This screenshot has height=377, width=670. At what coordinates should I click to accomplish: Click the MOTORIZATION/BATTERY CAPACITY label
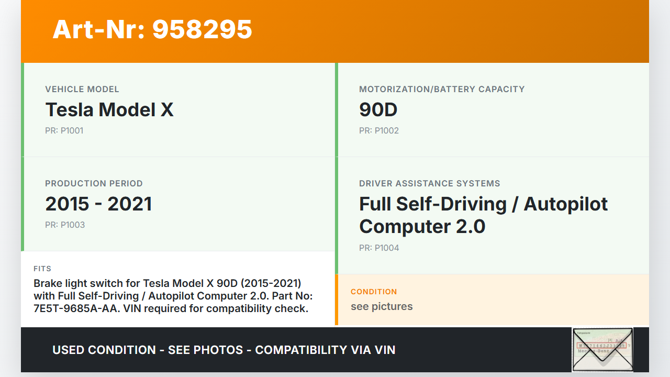(x=442, y=90)
